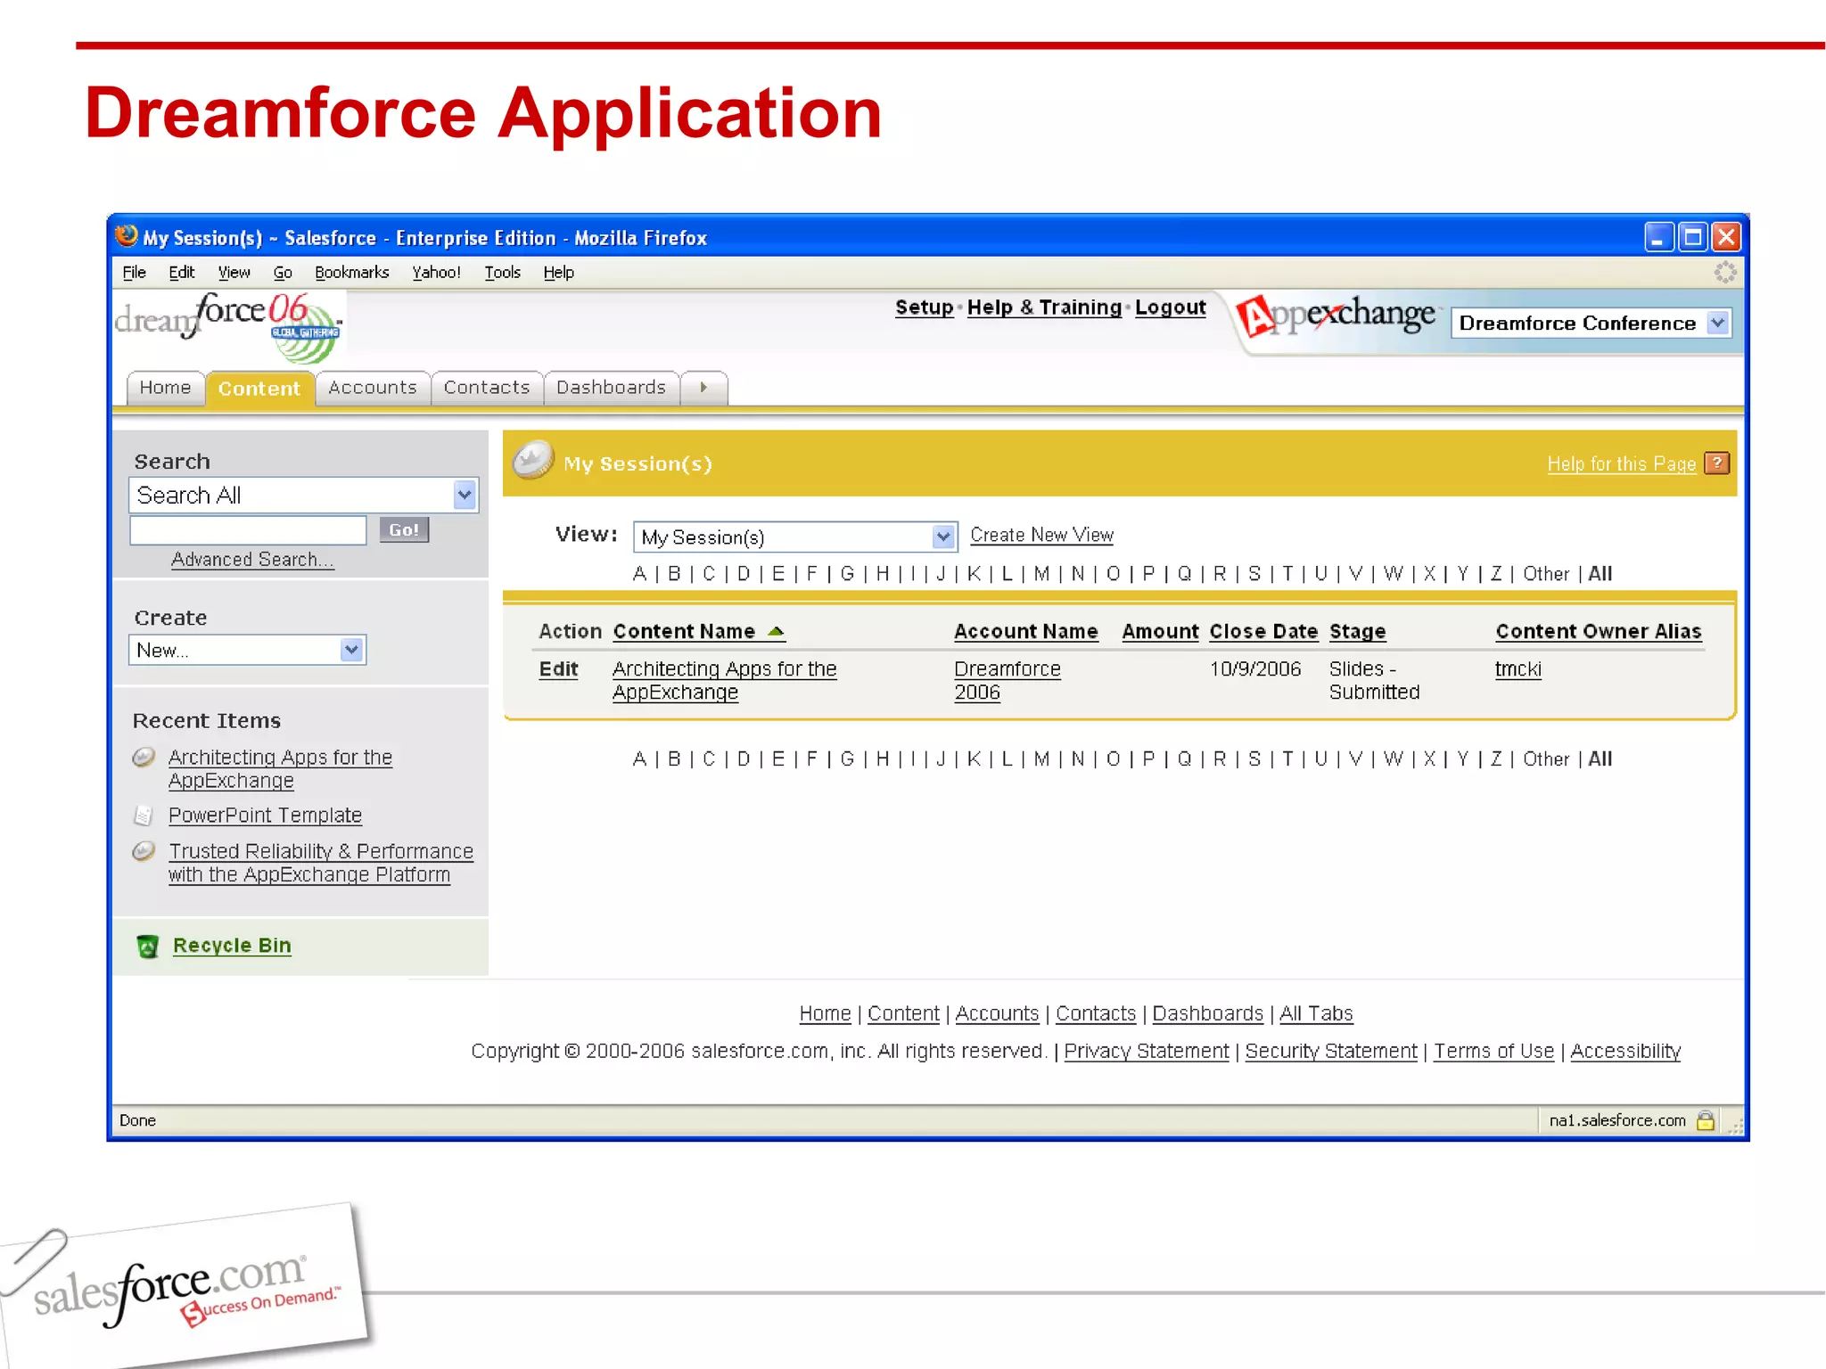Open PowerPoint Template recent item
The image size is (1826, 1369).
(265, 816)
